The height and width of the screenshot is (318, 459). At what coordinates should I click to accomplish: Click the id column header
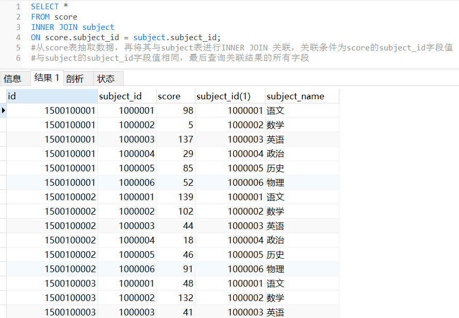click(52, 96)
